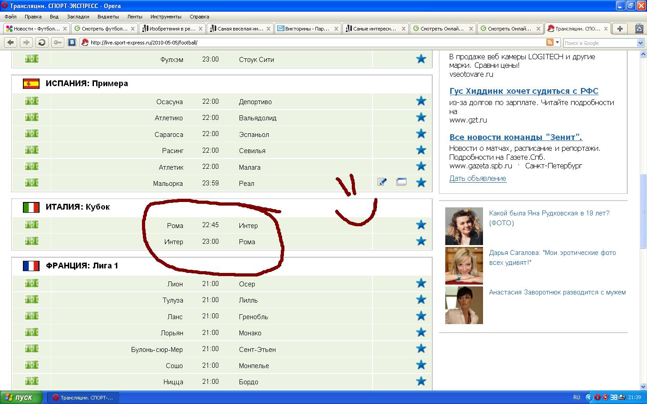Click the 'Дать объявление' link
The height and width of the screenshot is (404, 647).
[478, 178]
